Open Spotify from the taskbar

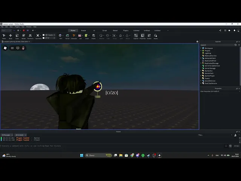pos(143,155)
